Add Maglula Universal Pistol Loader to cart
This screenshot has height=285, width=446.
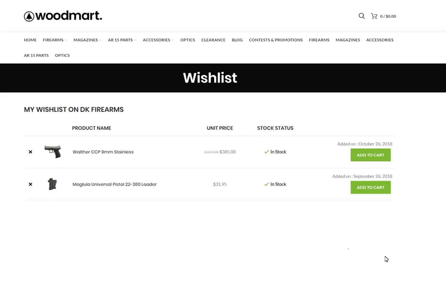[370, 188]
